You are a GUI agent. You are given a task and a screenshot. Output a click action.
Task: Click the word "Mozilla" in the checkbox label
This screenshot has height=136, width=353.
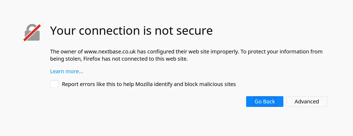(x=144, y=84)
